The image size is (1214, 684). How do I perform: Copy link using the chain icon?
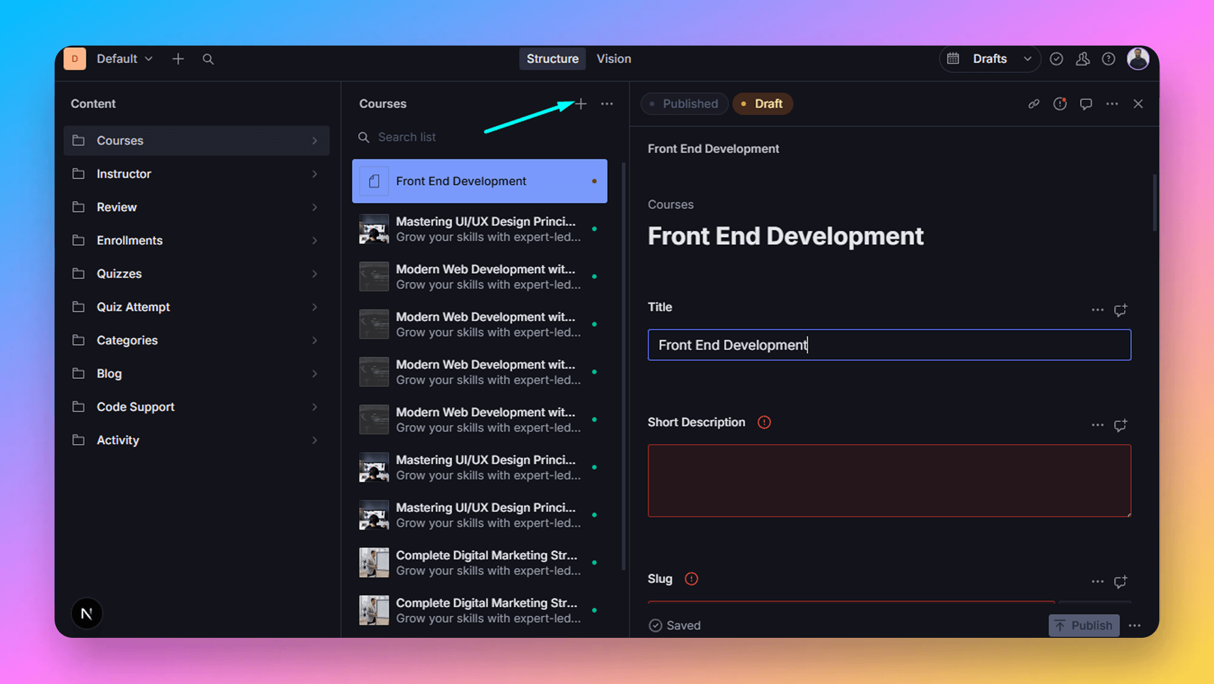tap(1034, 104)
